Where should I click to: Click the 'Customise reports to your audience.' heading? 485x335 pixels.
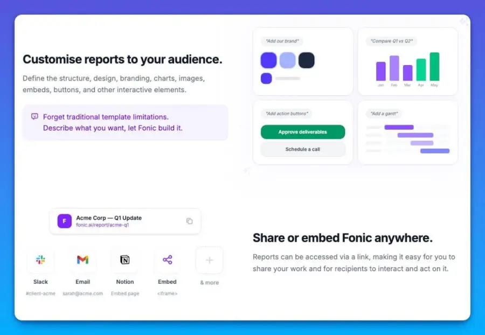(122, 59)
